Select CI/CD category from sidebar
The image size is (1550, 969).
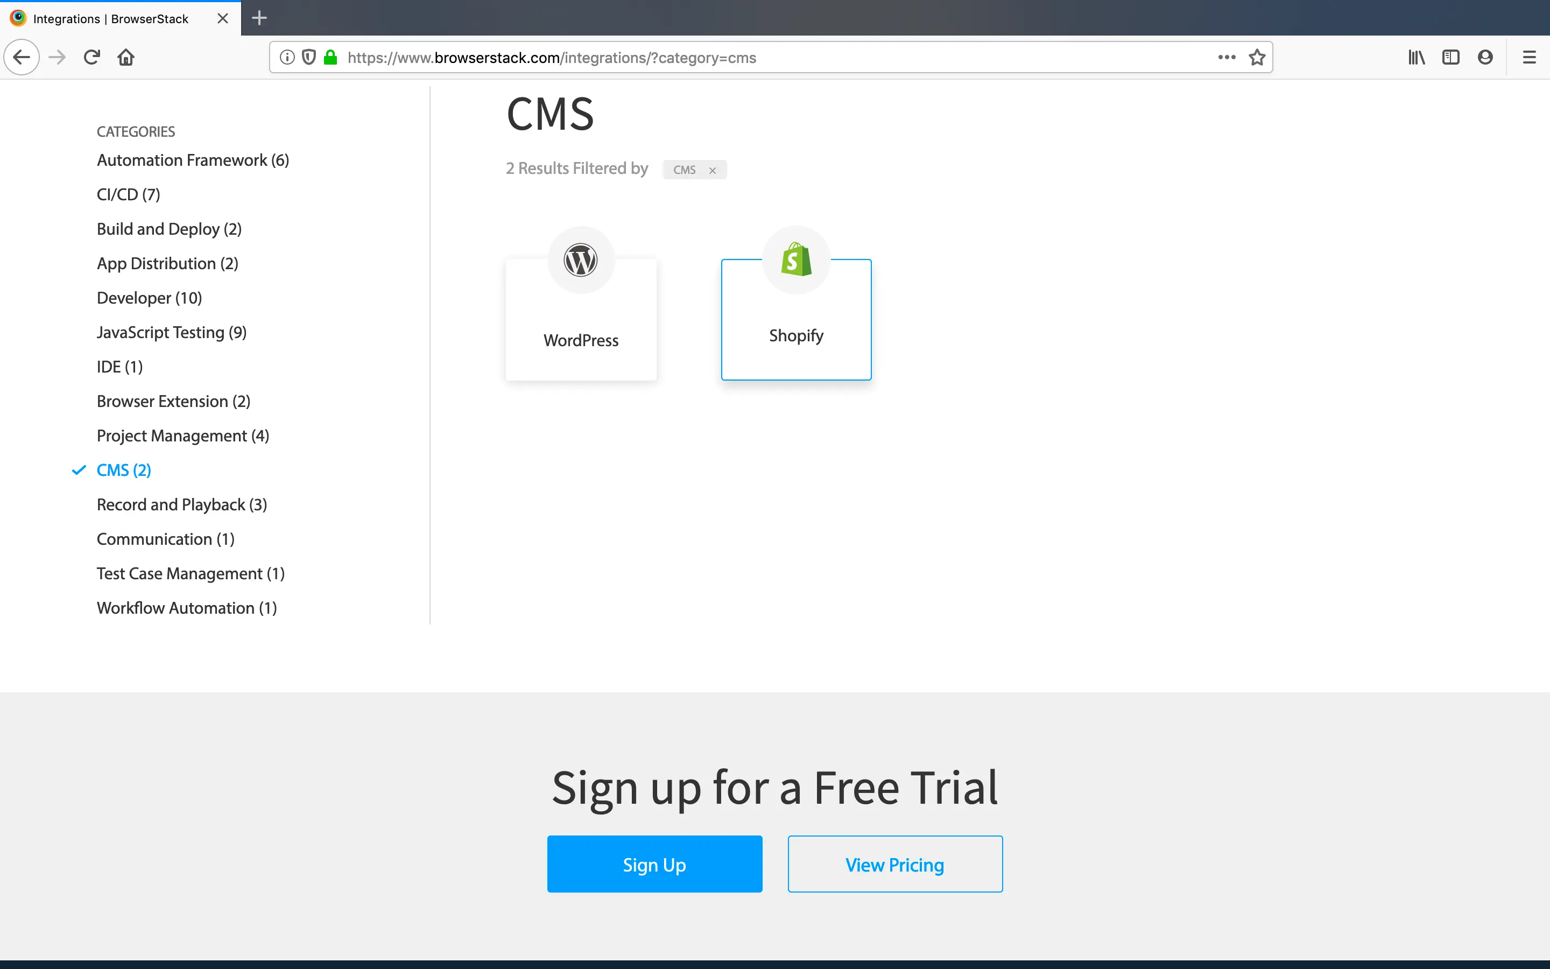coord(128,194)
